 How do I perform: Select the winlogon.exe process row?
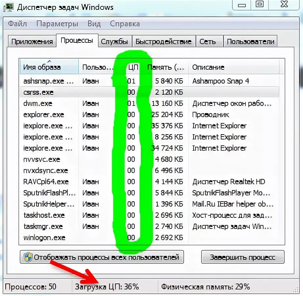[x=149, y=237]
